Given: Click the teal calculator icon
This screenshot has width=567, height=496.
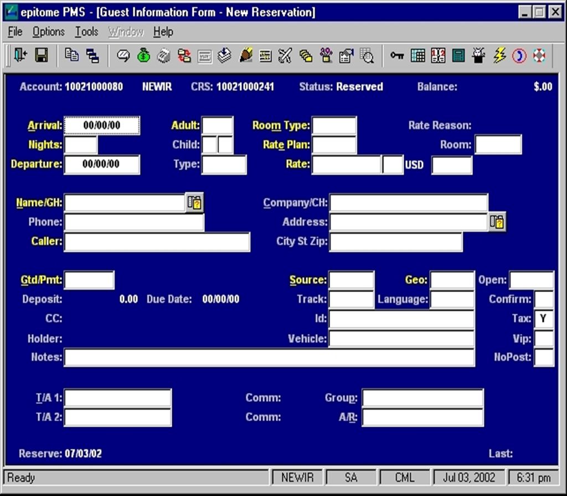Looking at the screenshot, I should pyautogui.click(x=458, y=56).
